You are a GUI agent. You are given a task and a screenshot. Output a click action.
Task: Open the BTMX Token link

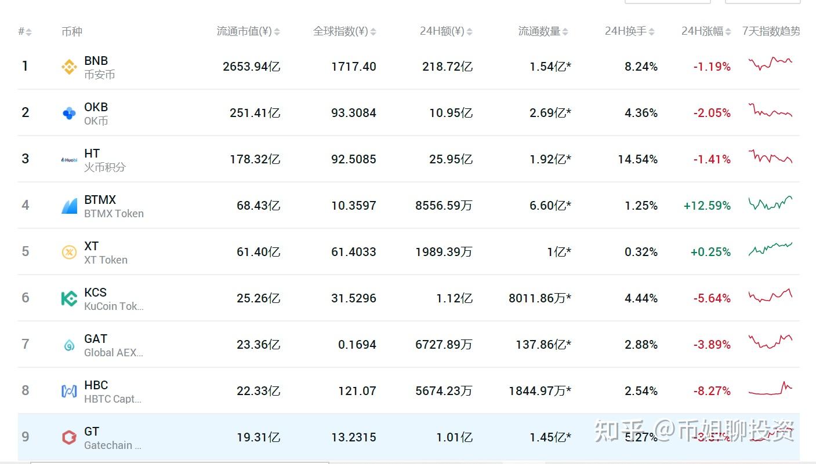[114, 206]
